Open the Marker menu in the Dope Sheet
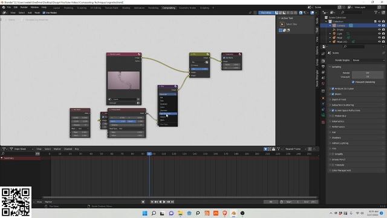This screenshot has width=387, height=218. [57, 149]
